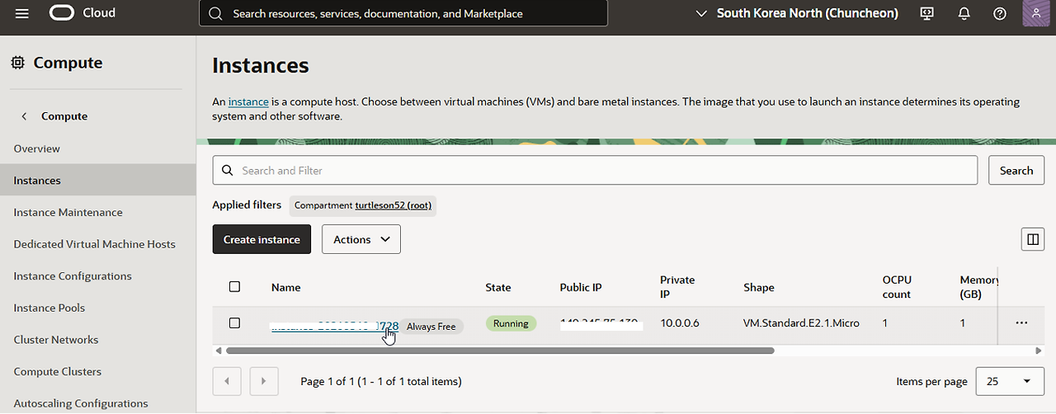Click the Oracle Cloud logo
Viewport: 1056px width, 414px height.
[x=82, y=13]
